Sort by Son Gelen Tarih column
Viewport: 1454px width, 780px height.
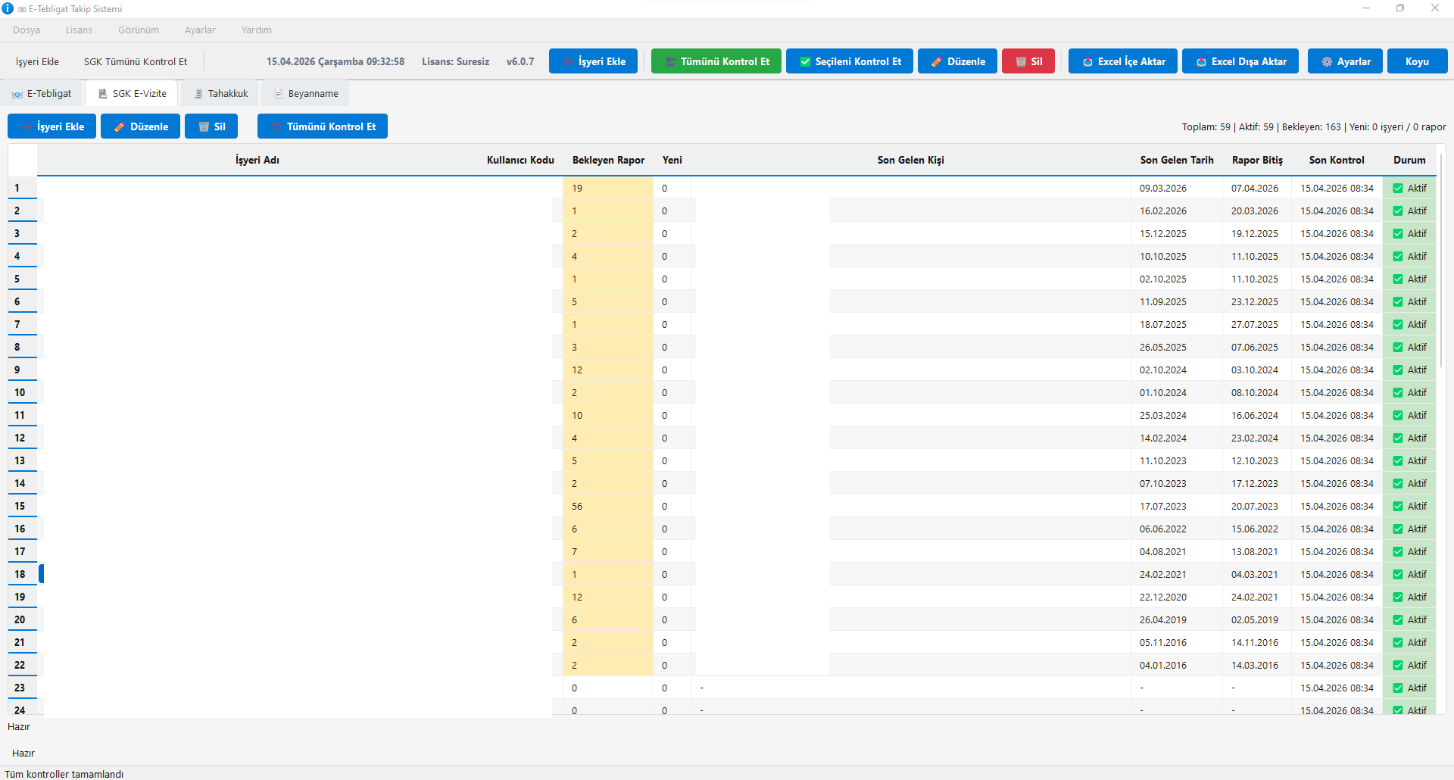(1176, 160)
